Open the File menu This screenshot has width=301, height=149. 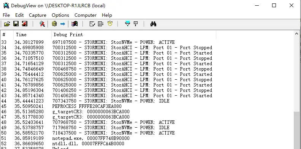(x=6, y=15)
